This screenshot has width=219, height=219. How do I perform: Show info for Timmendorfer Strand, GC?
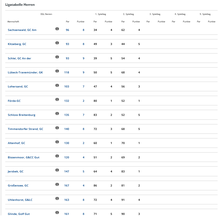tap(57, 128)
